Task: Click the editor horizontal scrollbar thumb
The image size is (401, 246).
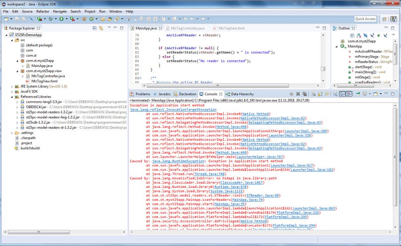Action: (218, 86)
